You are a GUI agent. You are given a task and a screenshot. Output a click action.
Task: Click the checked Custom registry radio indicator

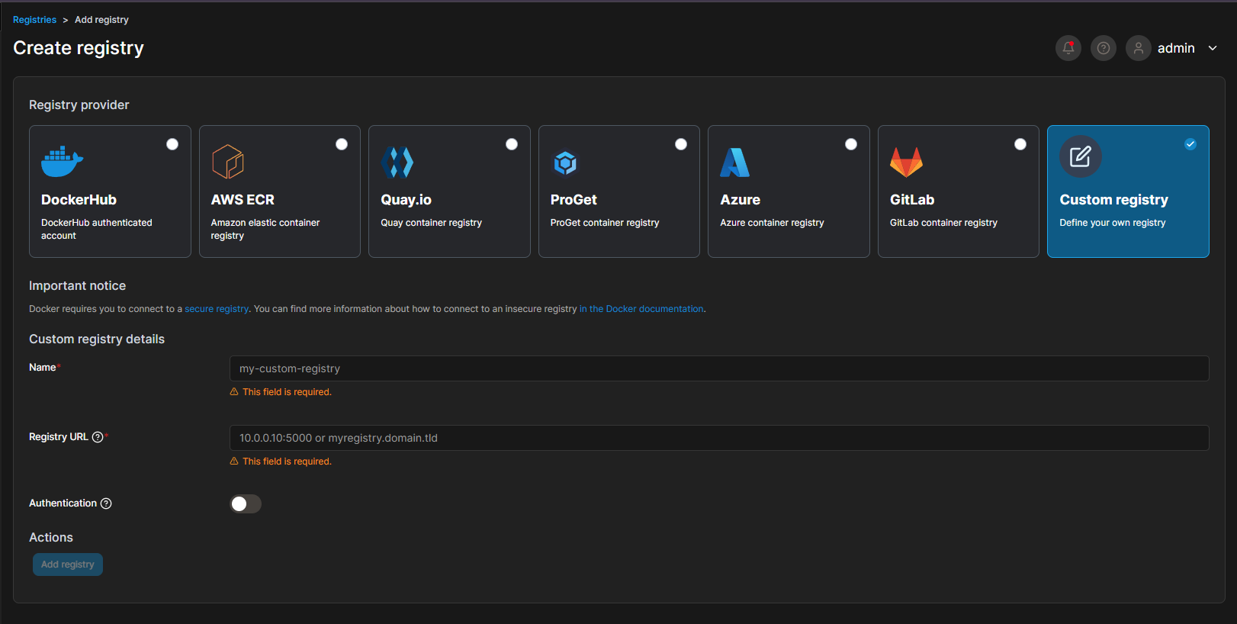click(1190, 144)
